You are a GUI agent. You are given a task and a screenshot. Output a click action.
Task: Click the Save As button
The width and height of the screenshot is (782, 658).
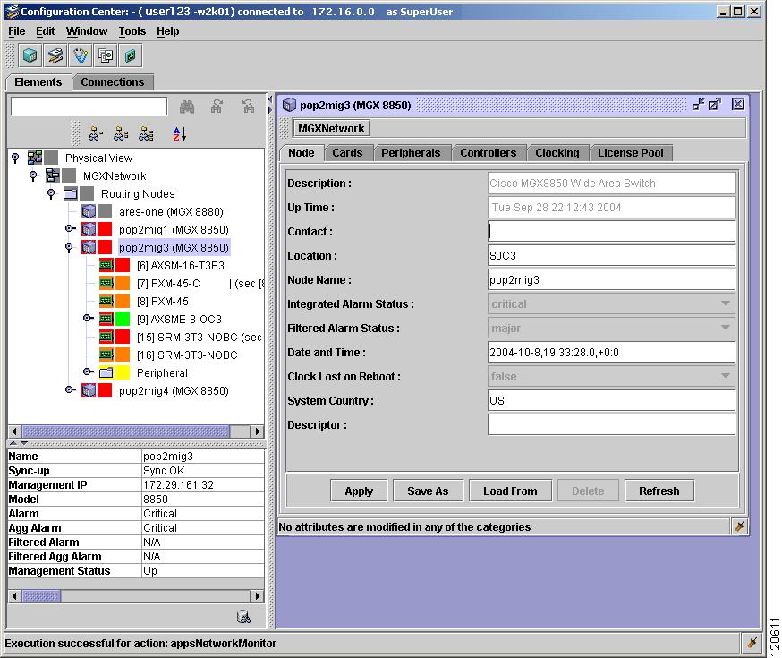(428, 491)
